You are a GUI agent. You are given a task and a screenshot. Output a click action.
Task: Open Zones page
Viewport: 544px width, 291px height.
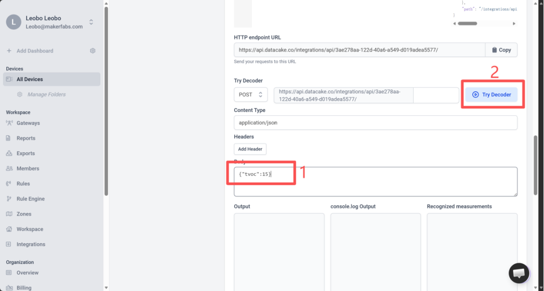[x=24, y=214]
